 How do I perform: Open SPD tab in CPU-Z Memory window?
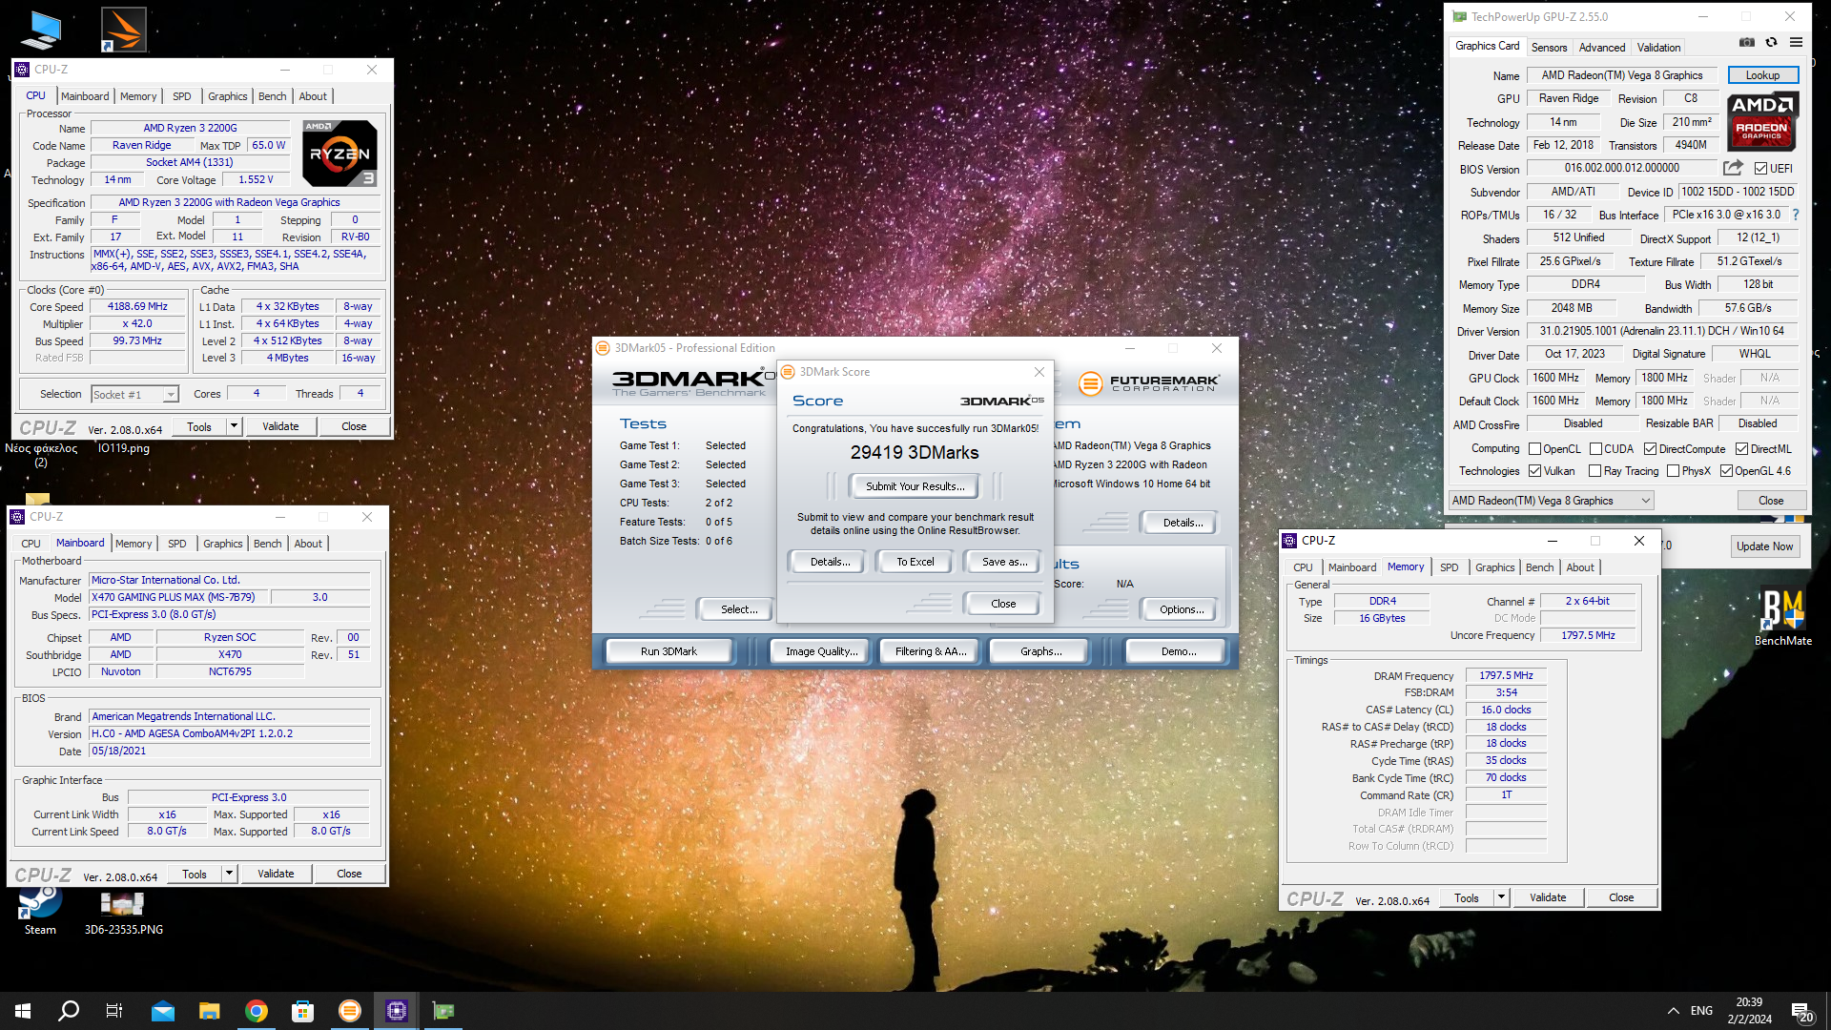pos(1449,567)
